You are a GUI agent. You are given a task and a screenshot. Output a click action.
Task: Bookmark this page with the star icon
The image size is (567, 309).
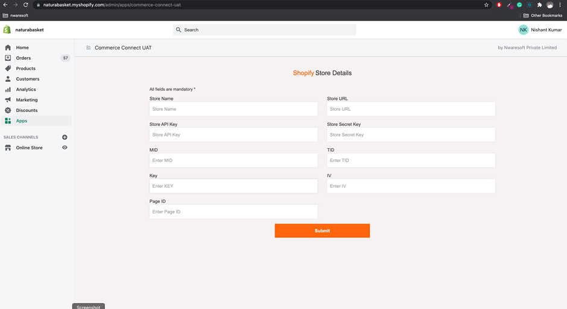486,5
